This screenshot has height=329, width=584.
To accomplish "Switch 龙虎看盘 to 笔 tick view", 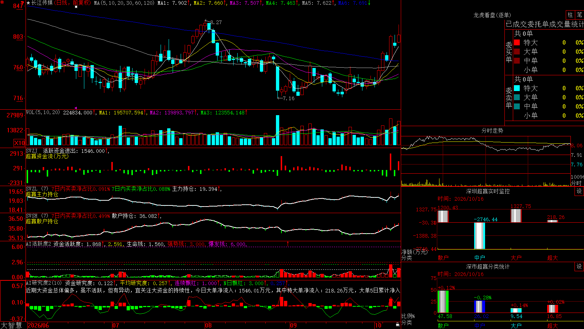I will [580, 15].
